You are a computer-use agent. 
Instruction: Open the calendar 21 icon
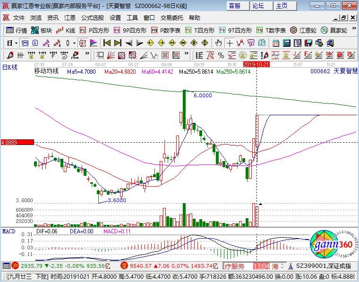click(x=276, y=43)
